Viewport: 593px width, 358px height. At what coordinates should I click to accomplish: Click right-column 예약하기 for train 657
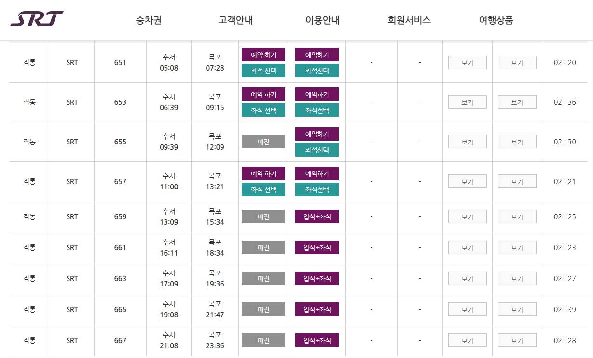pyautogui.click(x=317, y=173)
